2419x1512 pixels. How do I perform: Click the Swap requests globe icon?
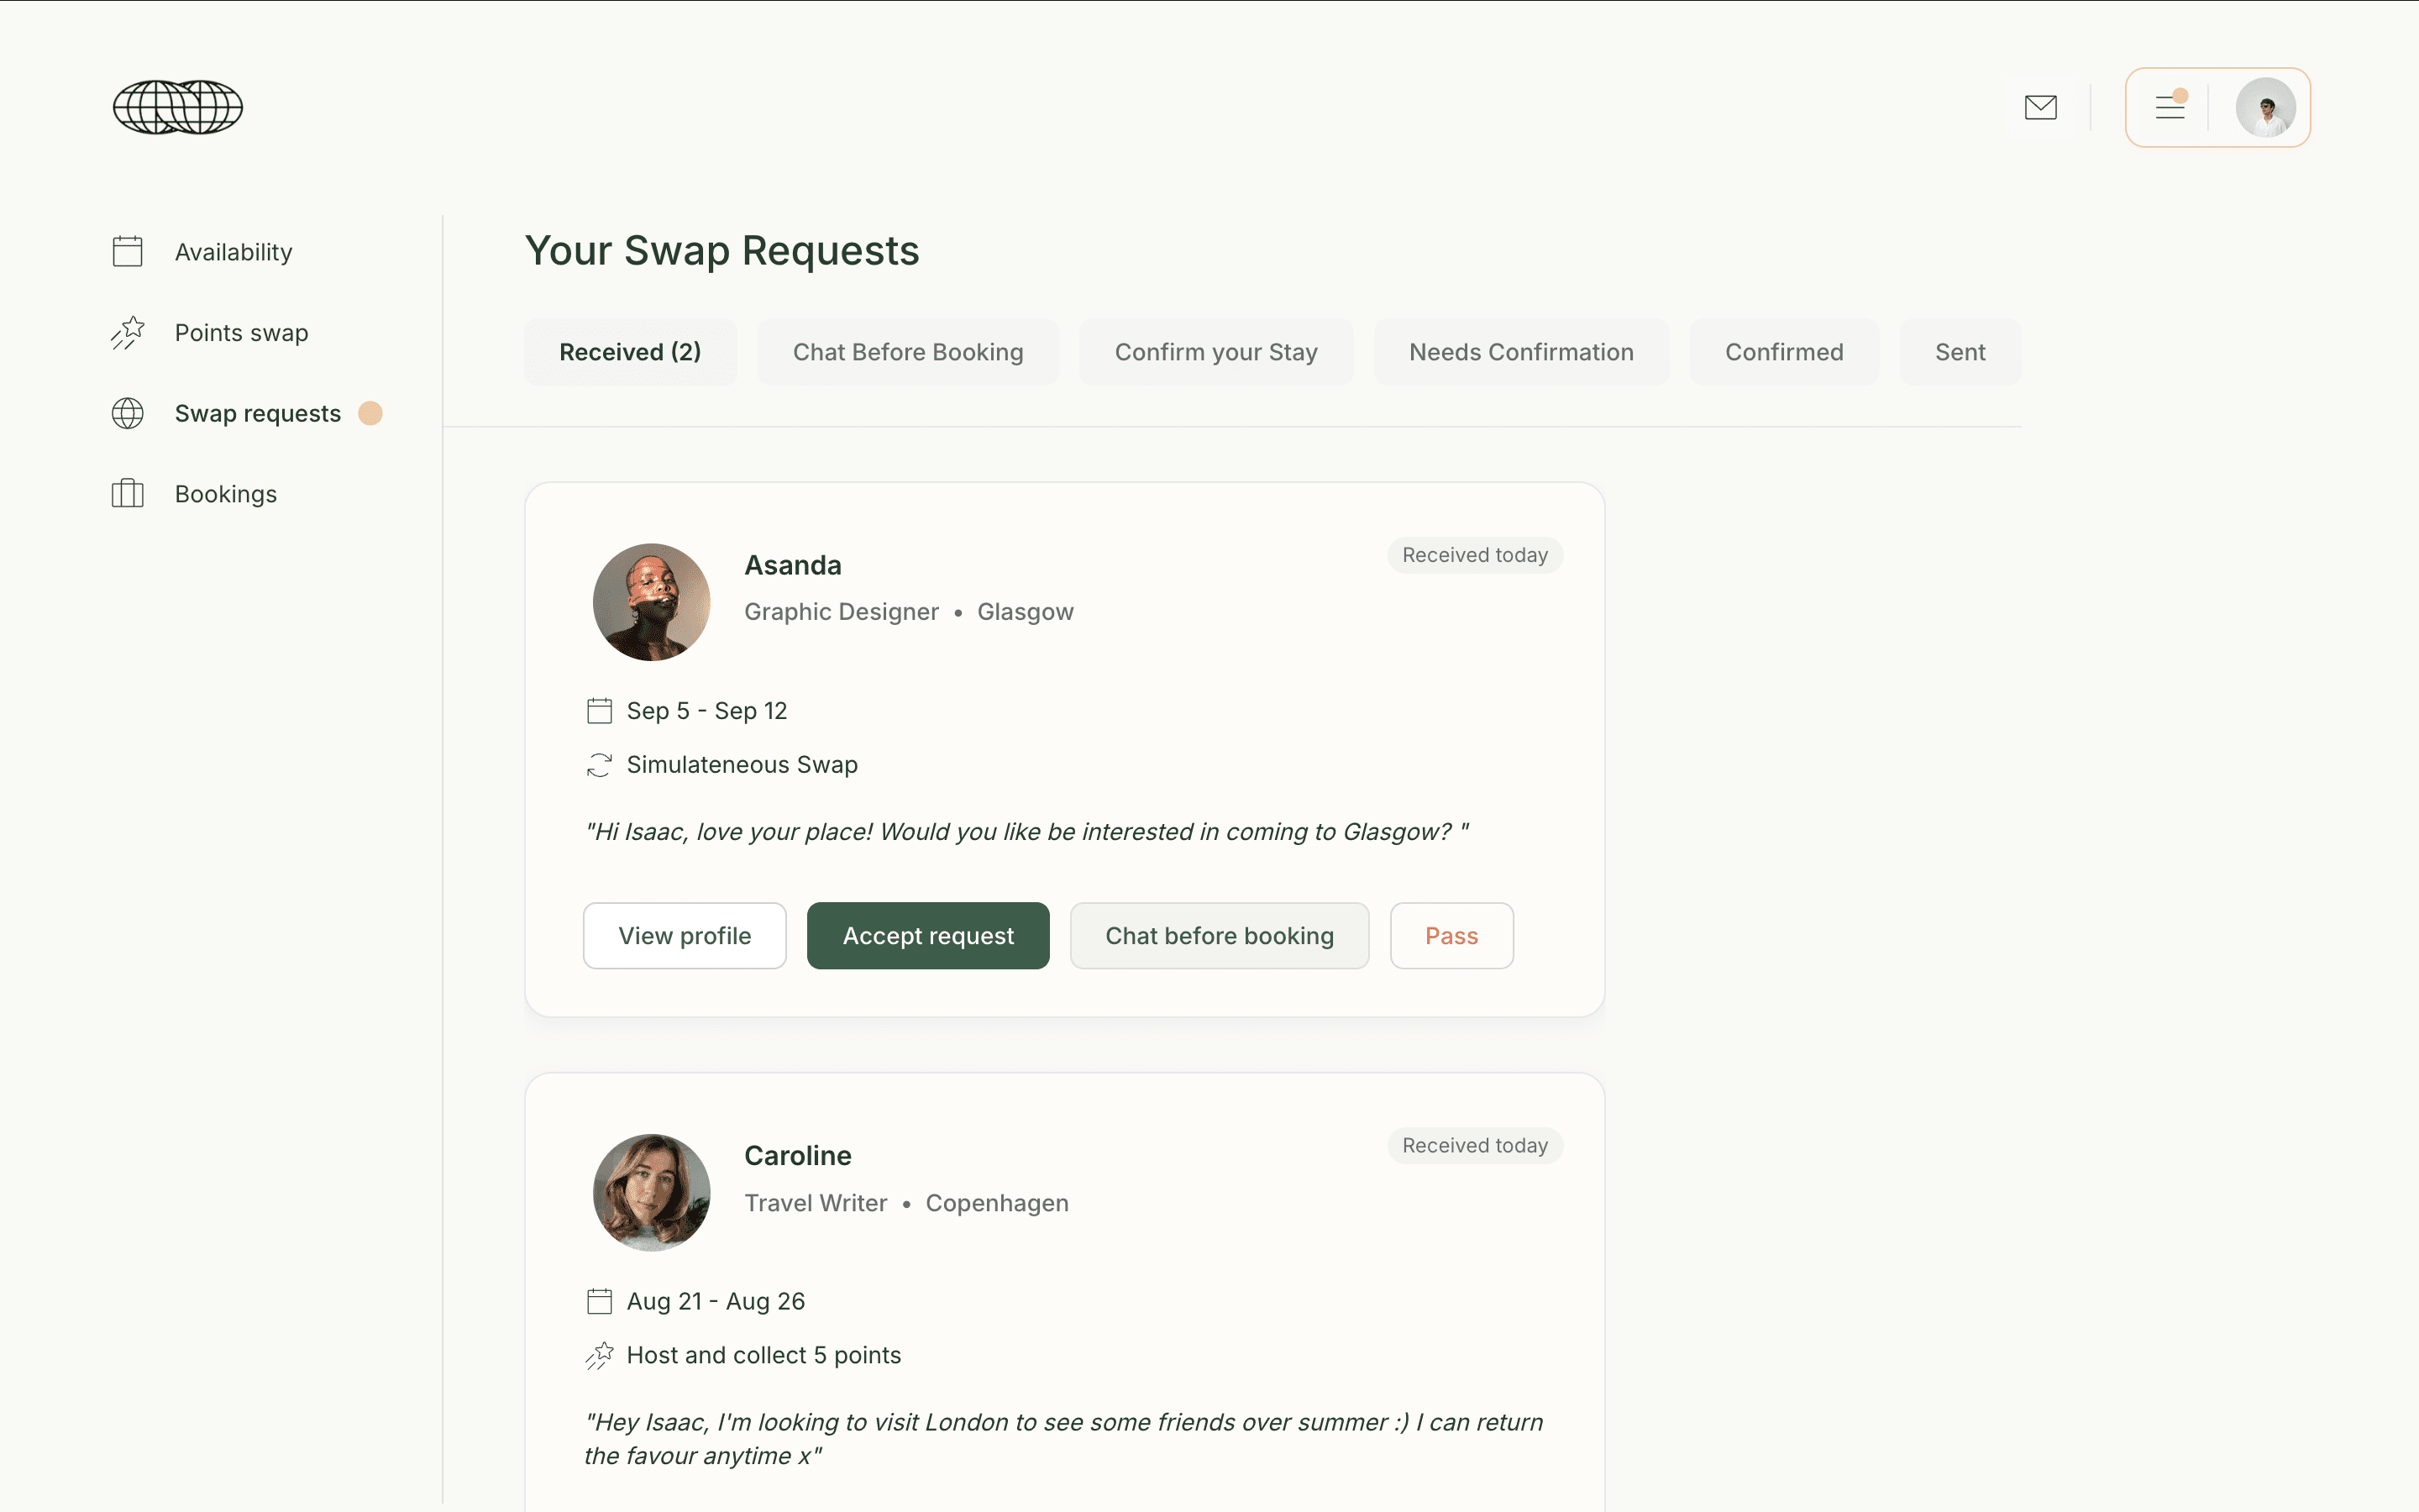tap(128, 413)
